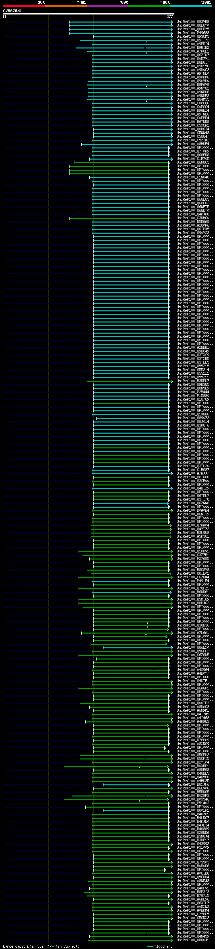Select label UniRef100_B9RIB2
The height and width of the screenshot is (949, 215).
(193, 47)
